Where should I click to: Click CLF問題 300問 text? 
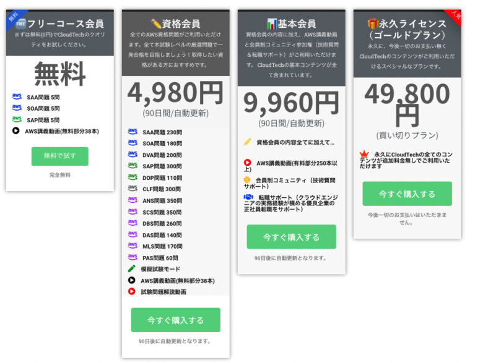coord(162,189)
